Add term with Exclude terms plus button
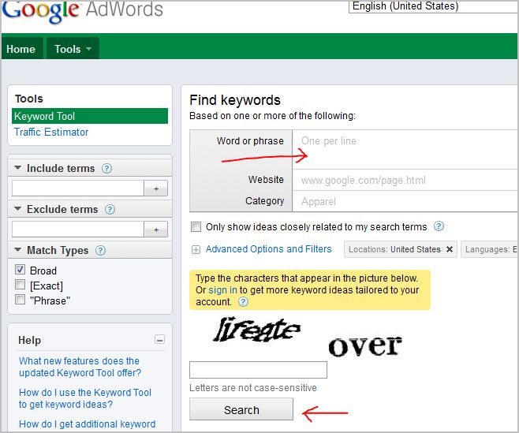This screenshot has height=433, width=519. (x=156, y=230)
